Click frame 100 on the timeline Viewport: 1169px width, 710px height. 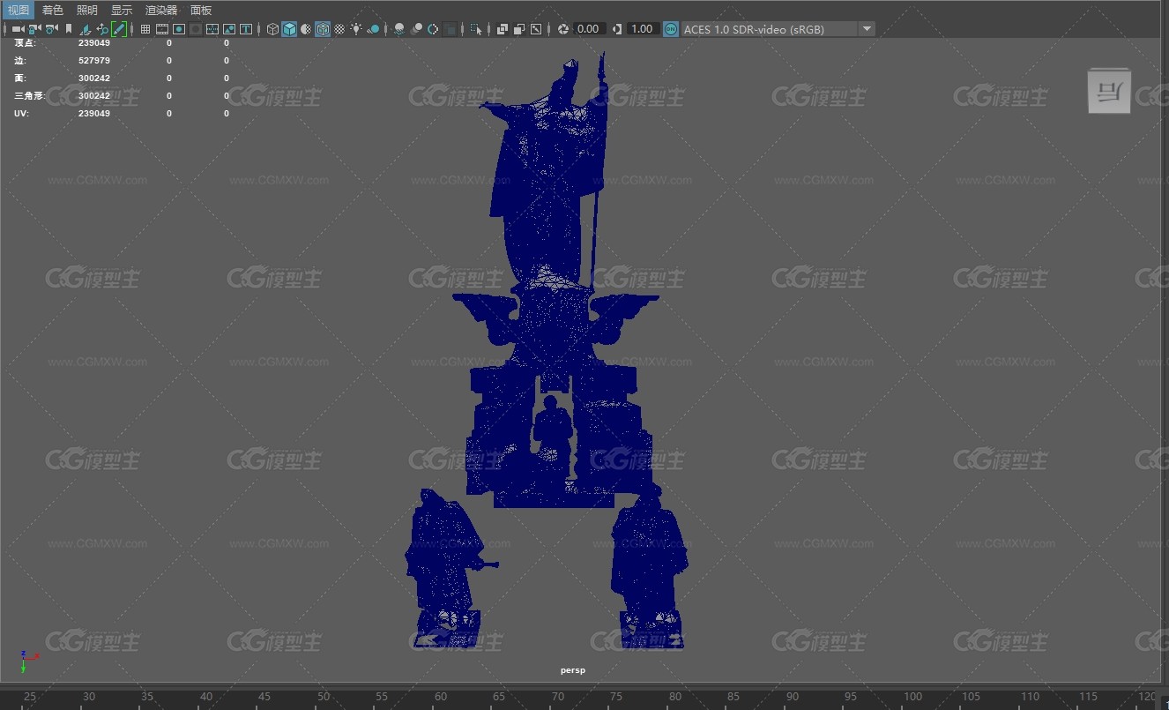[913, 697]
